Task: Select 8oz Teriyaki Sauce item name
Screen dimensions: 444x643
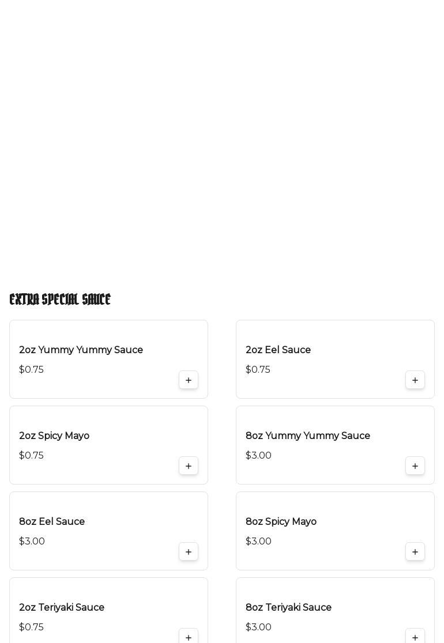Action: 288,608
